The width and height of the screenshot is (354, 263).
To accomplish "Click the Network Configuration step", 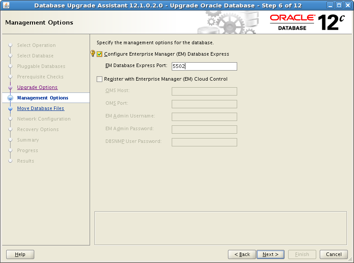I will click(44, 119).
